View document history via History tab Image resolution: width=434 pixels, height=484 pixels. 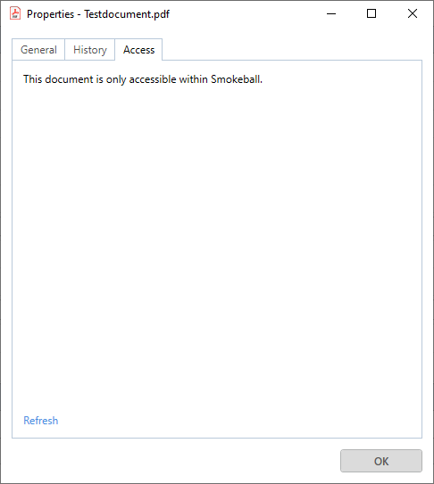[x=90, y=50]
